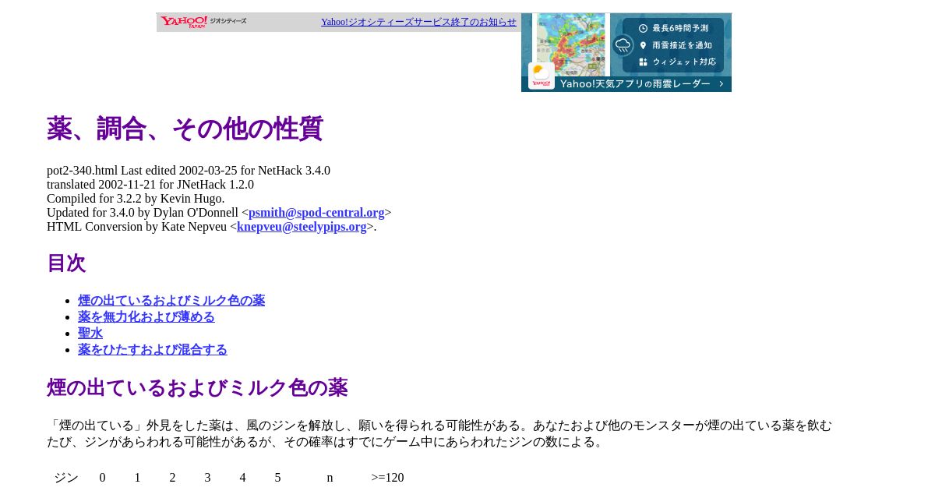935x491 pixels.
Task: Email psmith@spod-central.org link
Action: pyautogui.click(x=316, y=213)
